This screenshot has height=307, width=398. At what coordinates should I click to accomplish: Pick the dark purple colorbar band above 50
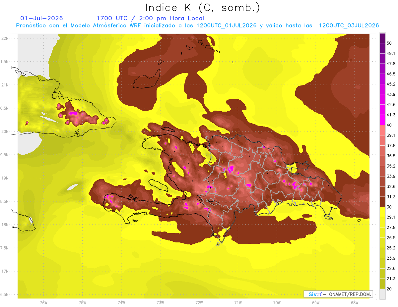point(383,38)
